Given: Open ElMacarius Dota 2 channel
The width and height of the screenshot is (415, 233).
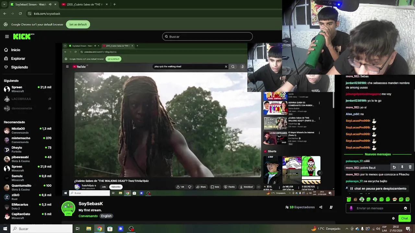Looking at the screenshot, I should click(28, 206).
